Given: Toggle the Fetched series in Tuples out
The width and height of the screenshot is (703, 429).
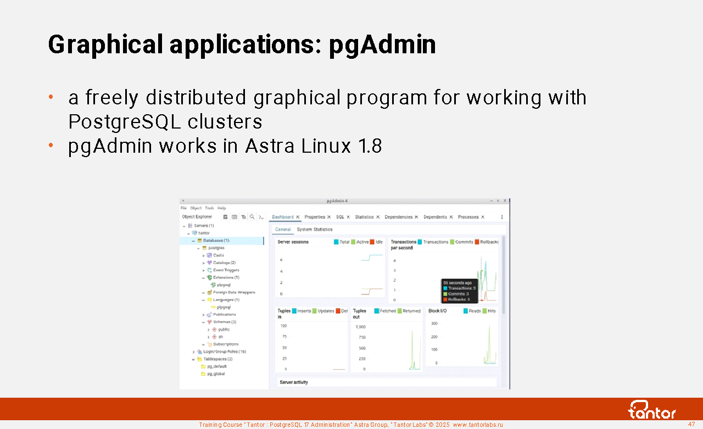Looking at the screenshot, I should pos(377,311).
